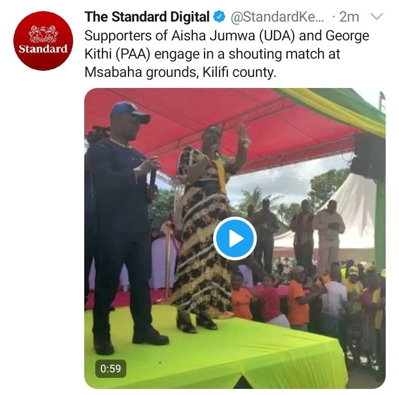399x395 pixels.
Task: Click the blue verified checkmark badge
Action: 219,17
